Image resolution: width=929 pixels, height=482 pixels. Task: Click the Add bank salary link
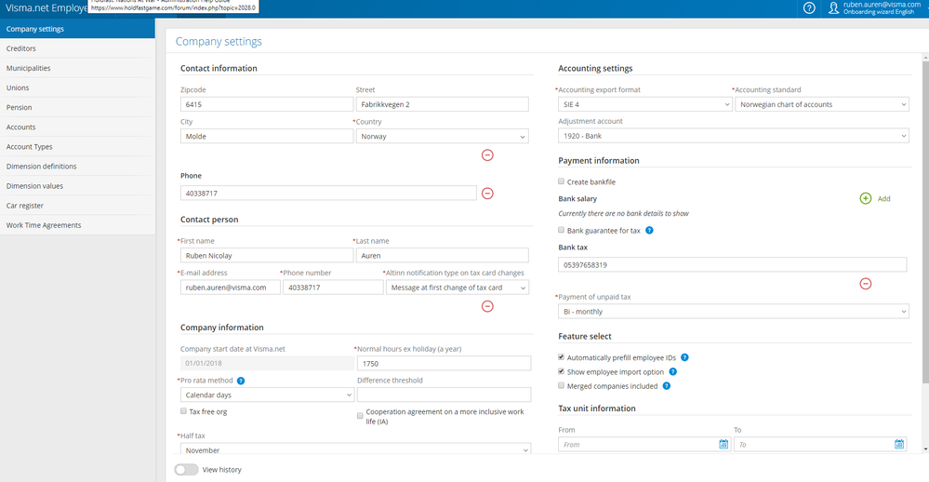click(883, 199)
